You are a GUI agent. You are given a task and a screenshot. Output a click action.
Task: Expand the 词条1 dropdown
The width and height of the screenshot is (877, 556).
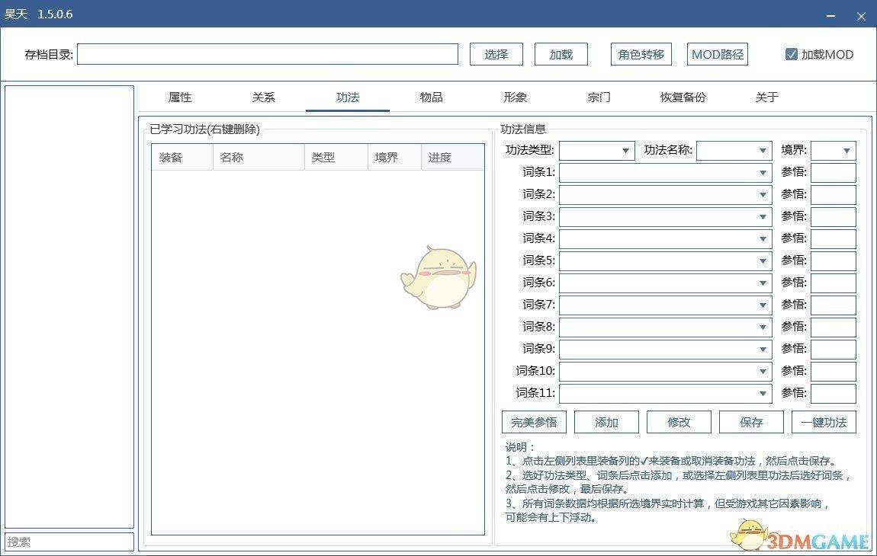666,173
